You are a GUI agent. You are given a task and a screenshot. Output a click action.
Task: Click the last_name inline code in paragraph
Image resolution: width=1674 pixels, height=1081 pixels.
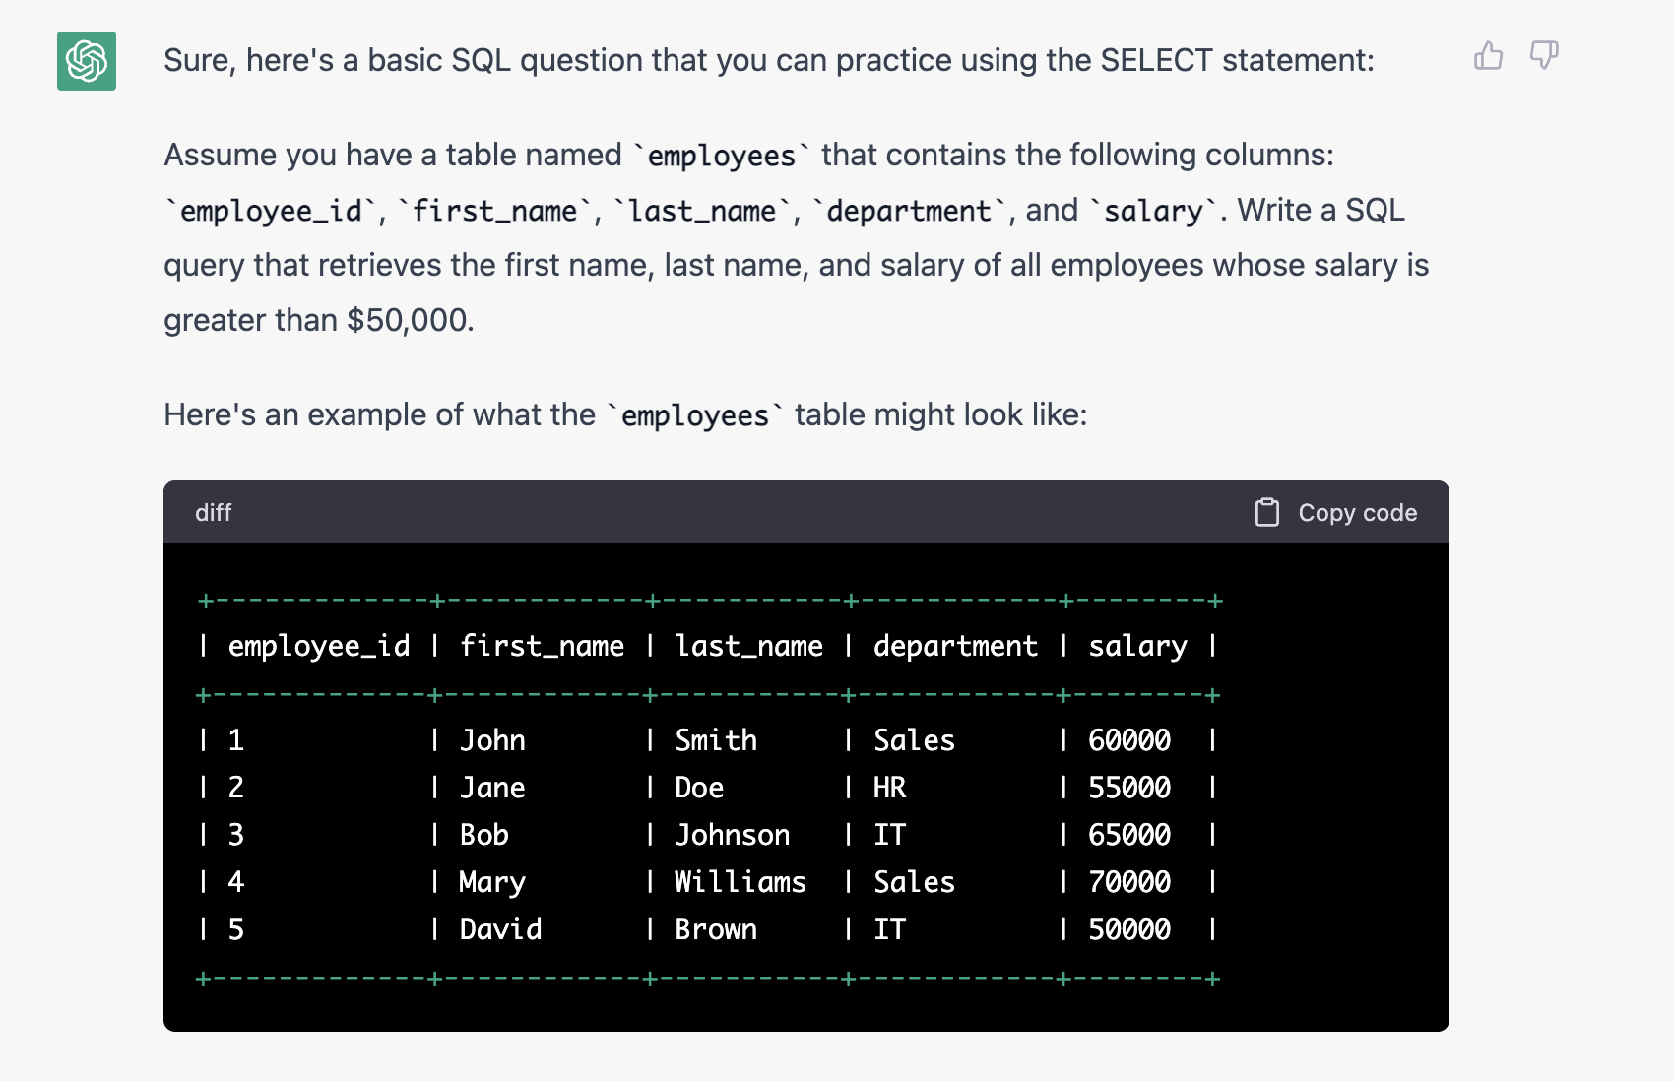point(702,211)
